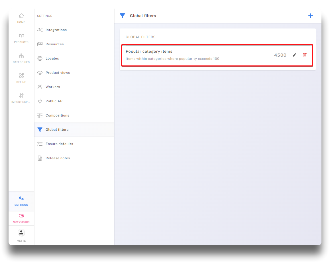Click the Popular category items filter title

tap(149, 52)
